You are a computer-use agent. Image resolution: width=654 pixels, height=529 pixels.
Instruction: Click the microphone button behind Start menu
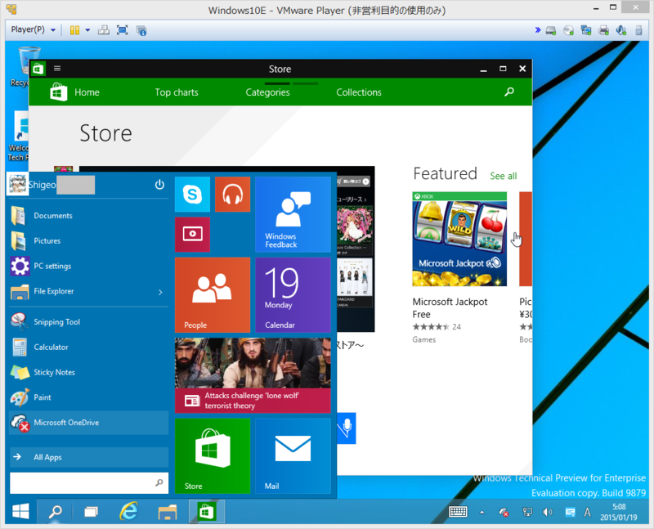point(347,428)
